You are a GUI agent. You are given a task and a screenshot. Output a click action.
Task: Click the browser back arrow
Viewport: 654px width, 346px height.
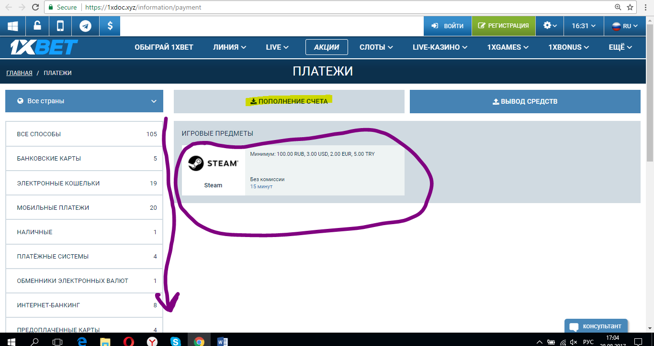click(9, 7)
